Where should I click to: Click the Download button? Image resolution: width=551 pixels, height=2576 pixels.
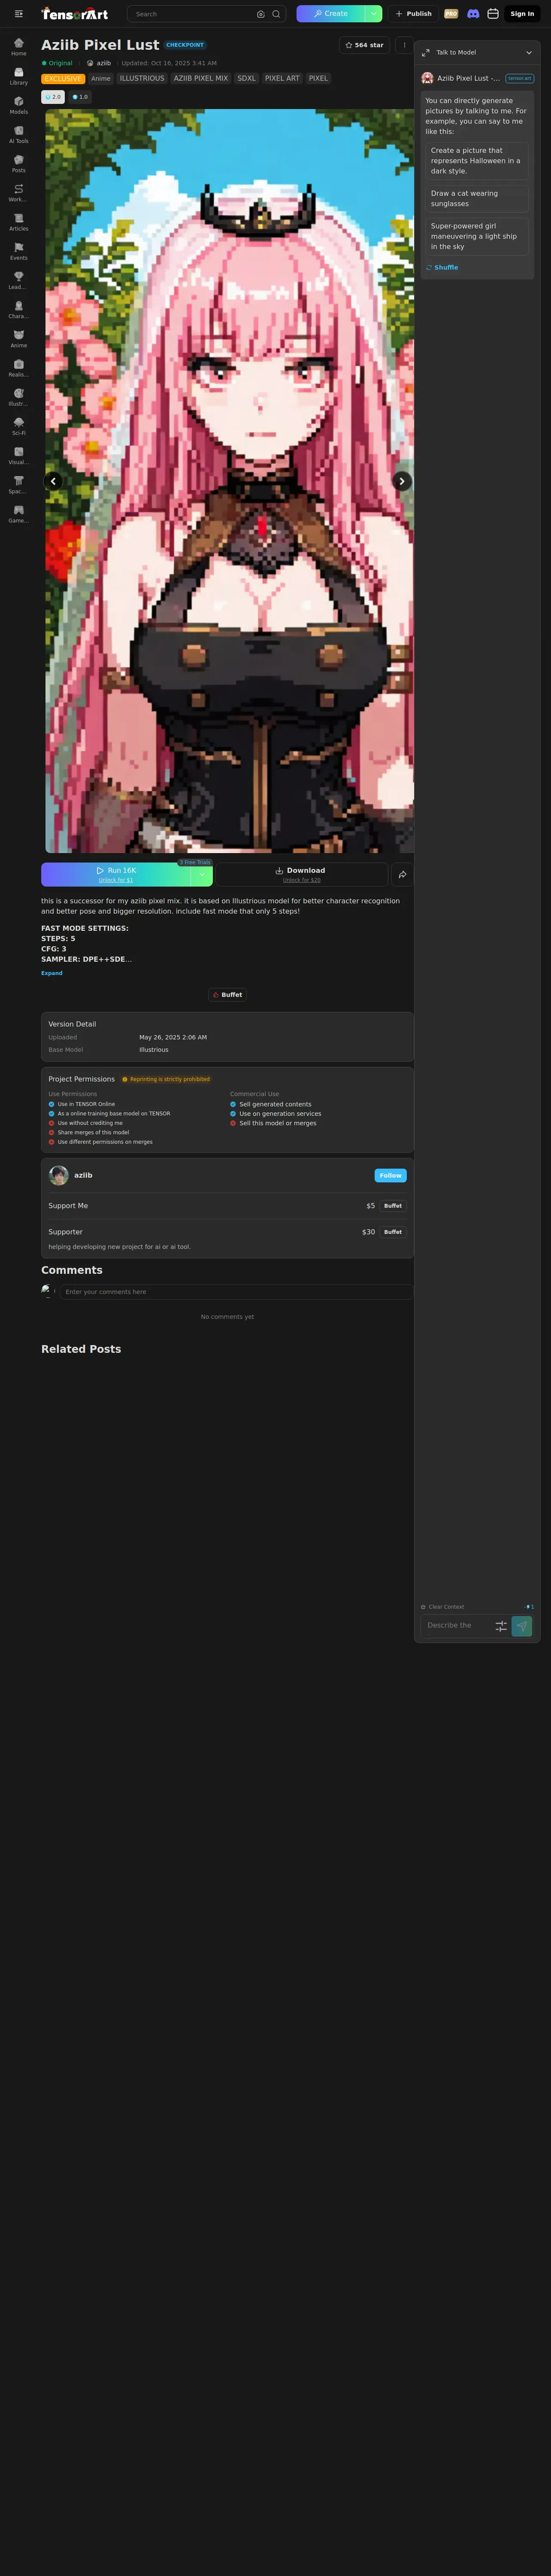point(302,874)
